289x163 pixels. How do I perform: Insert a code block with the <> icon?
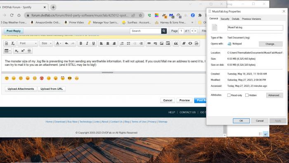(190, 43)
